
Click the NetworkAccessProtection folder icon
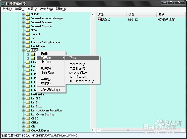tap(28, 110)
